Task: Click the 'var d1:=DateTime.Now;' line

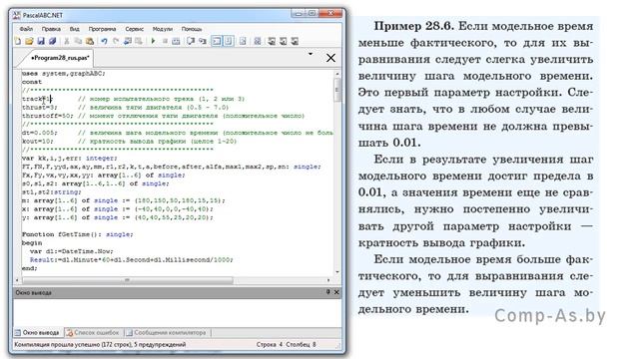Action: point(72,251)
